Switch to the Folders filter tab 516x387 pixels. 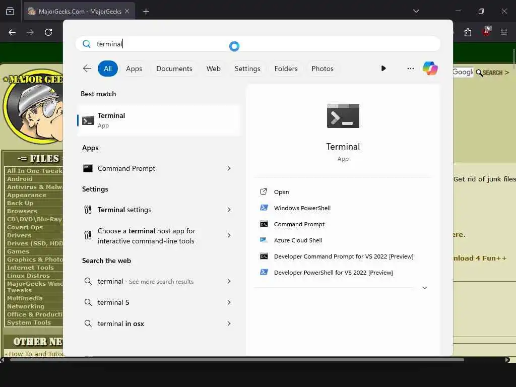pyautogui.click(x=286, y=69)
